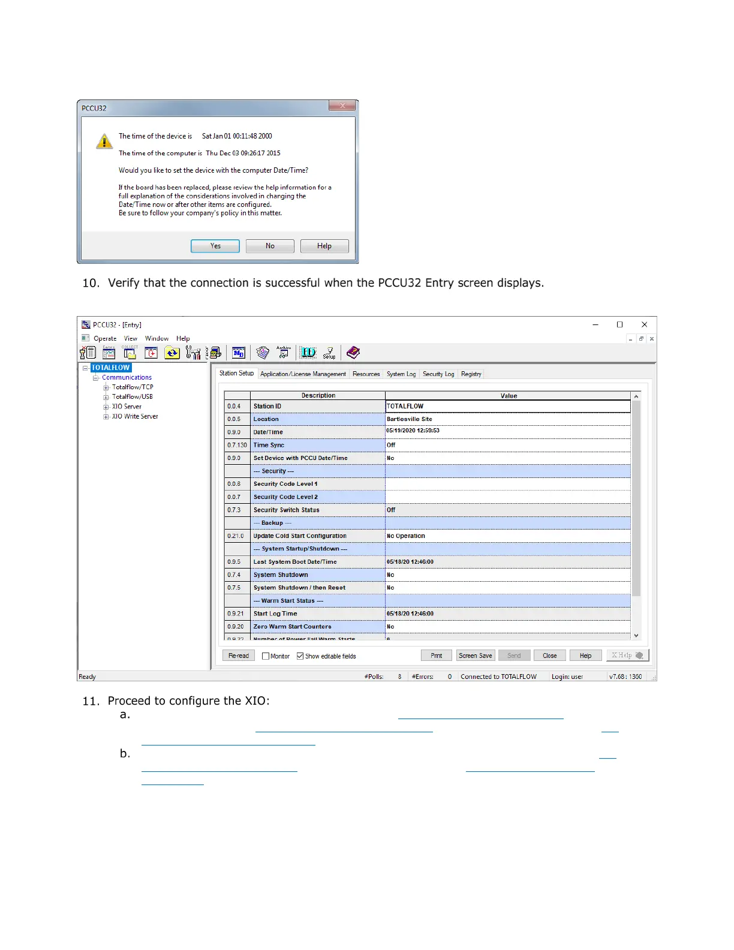Click the Send button
The width and height of the screenshot is (734, 950).
(514, 656)
